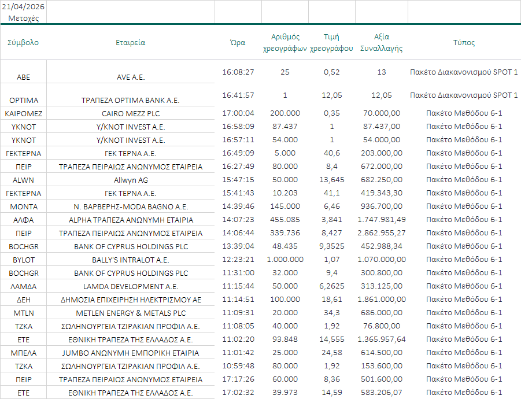521x399 pixels.
Task: Click the BALLY'S INTRALOT A.E. cell
Action: tap(131, 260)
